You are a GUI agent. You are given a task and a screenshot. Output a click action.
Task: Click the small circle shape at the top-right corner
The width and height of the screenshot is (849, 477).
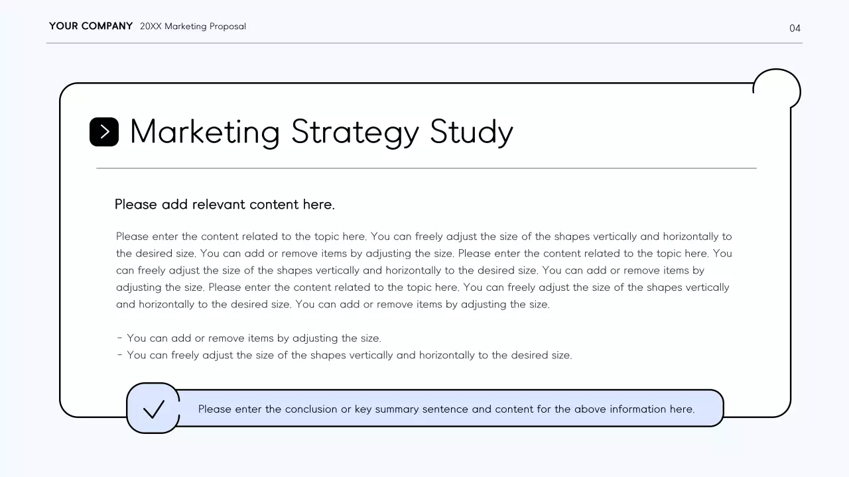pos(776,88)
